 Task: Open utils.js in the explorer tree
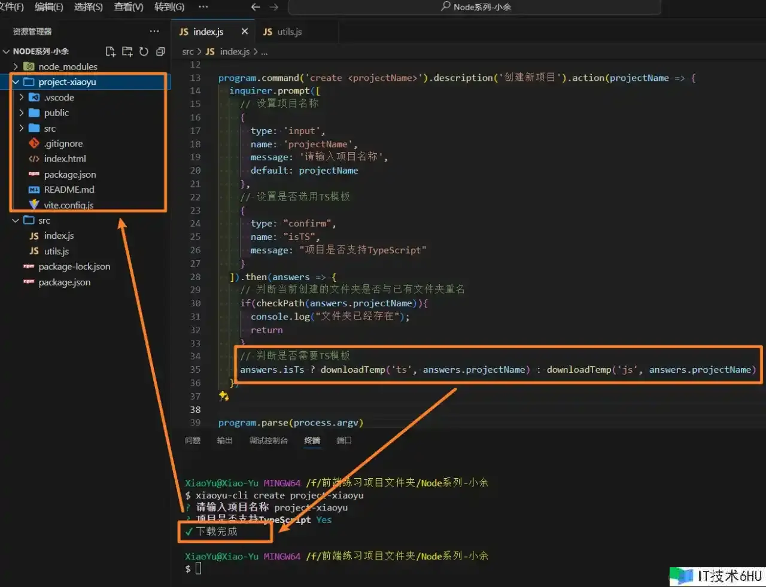pyautogui.click(x=56, y=251)
